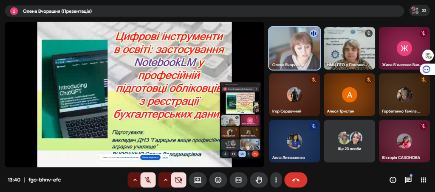
Task: Select Олена Вчорашня's video tile
Action: click(294, 48)
